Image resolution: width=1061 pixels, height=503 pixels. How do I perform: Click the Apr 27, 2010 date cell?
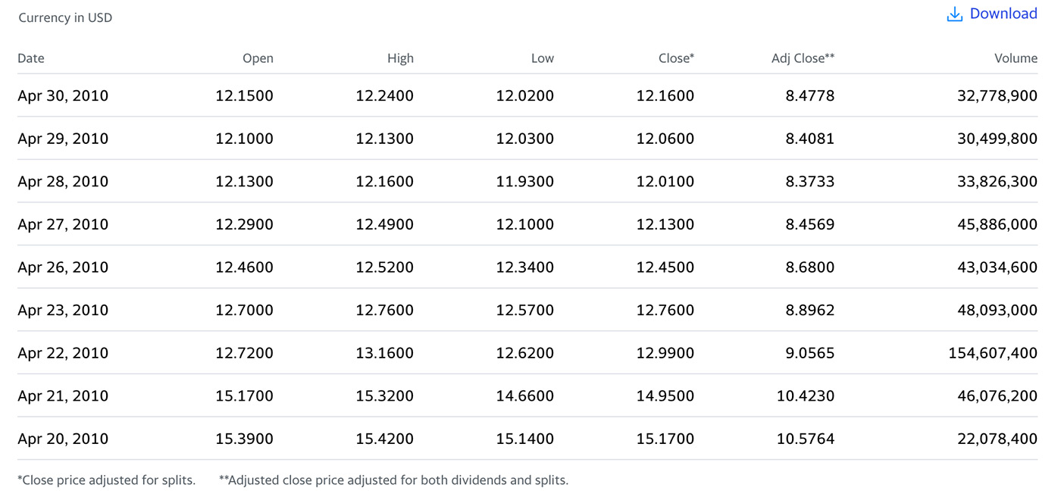click(x=63, y=224)
